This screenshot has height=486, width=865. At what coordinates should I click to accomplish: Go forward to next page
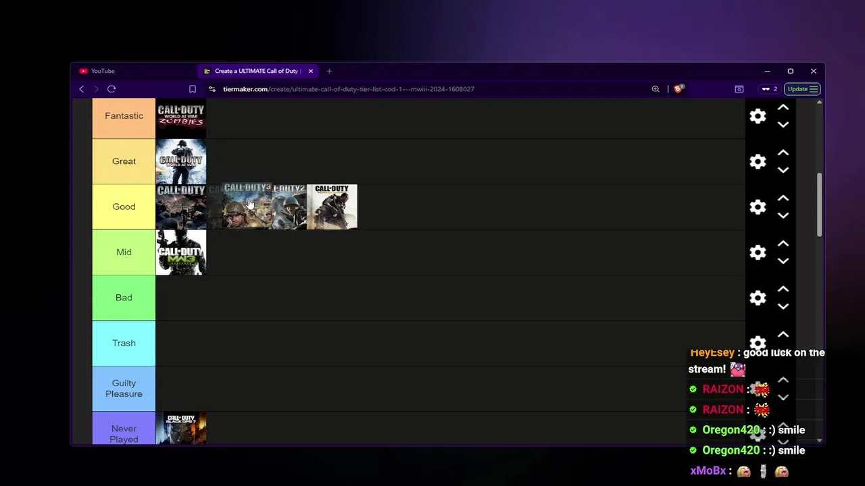pyautogui.click(x=96, y=89)
